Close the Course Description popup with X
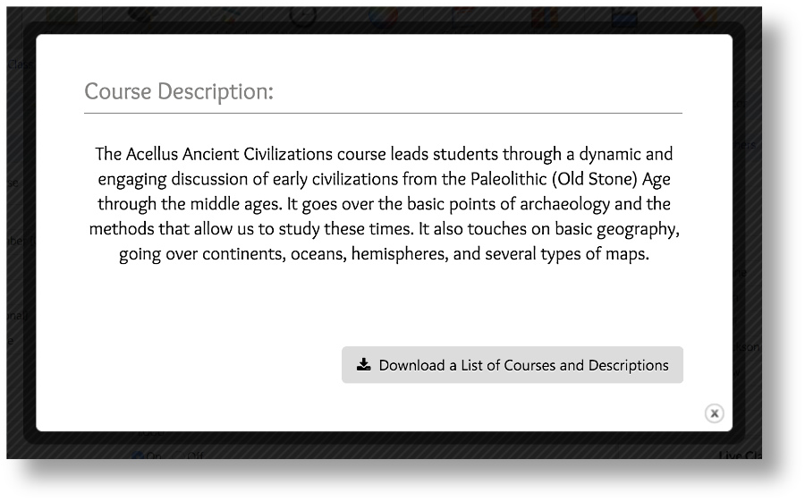805x502 pixels. pos(714,413)
